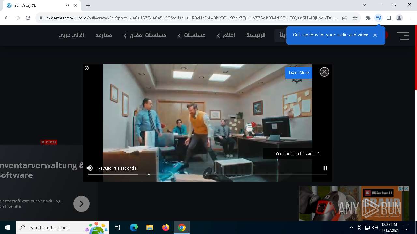The height and width of the screenshot is (234, 417).
Task: Switch to Chrome on taskbar
Action: point(182,227)
